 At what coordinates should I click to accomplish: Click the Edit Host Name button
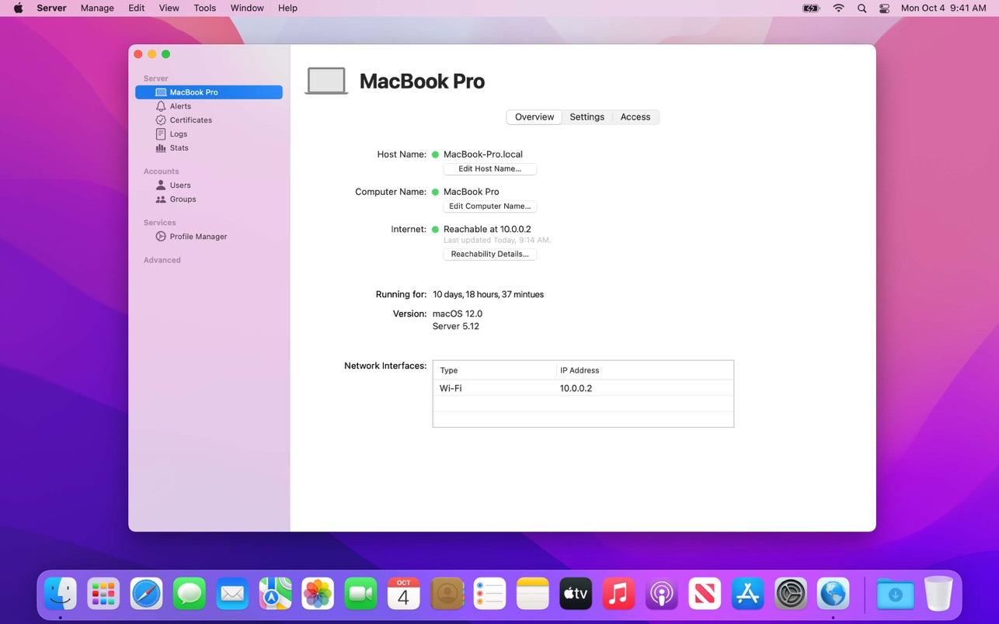click(x=489, y=169)
